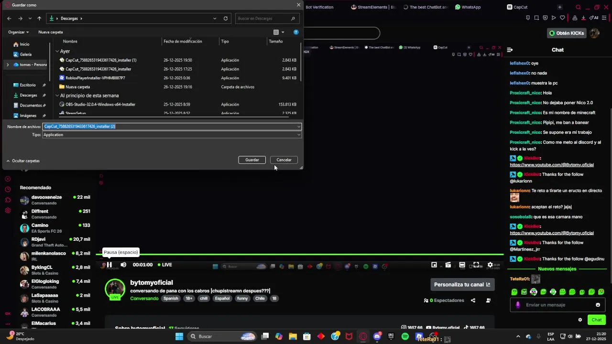Click the Windows Start button
Viewport: 612px width, 344px height.
(179, 336)
